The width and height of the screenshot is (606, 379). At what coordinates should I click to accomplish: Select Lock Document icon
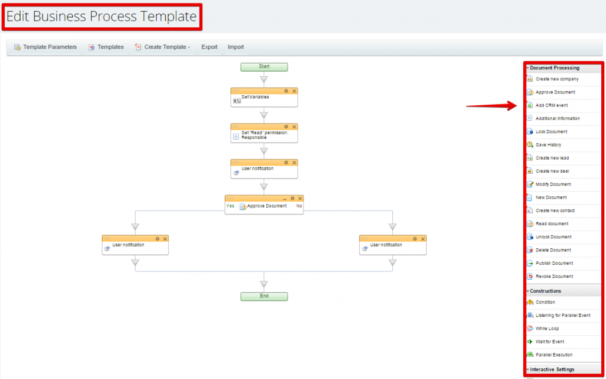530,132
